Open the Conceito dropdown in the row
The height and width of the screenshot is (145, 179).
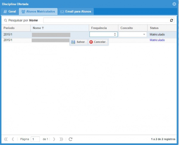144,34
